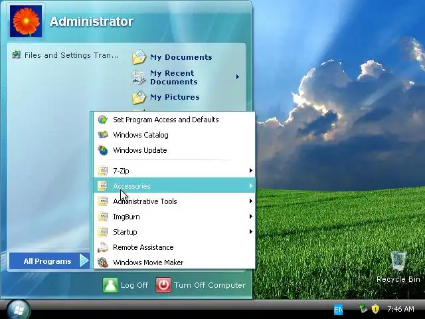Click the '7-Zip' label text

(121, 171)
